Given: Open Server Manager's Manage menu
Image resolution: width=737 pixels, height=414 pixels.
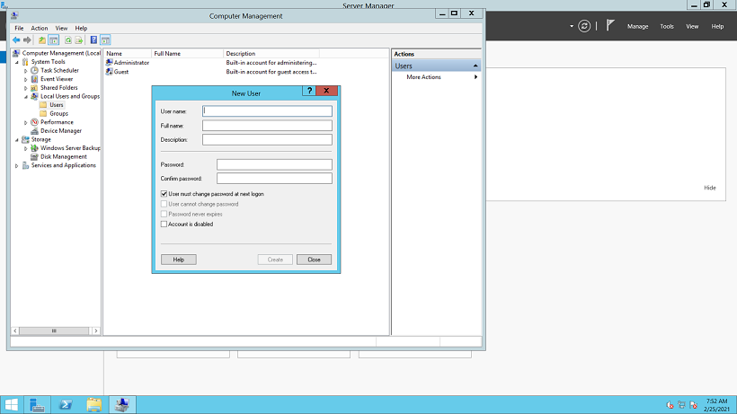Looking at the screenshot, I should (637, 27).
